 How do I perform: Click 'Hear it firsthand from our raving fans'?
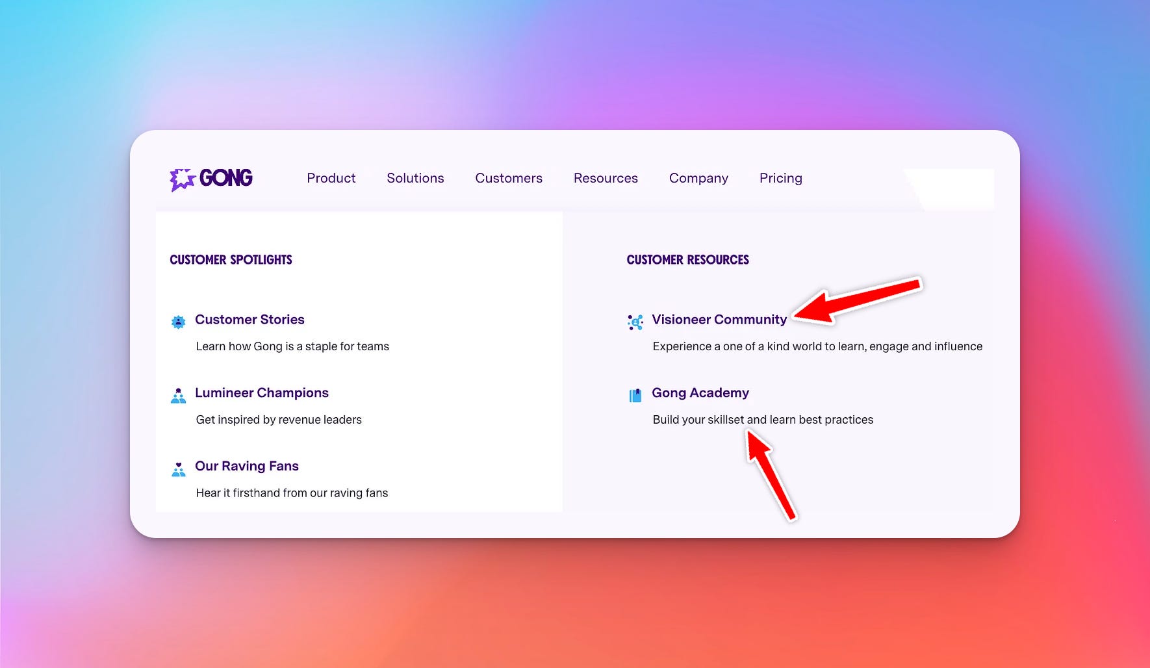292,493
